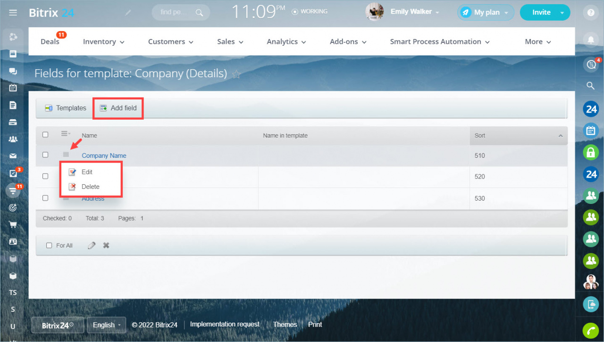The height and width of the screenshot is (342, 604).
Task: Click the find people search field
Action: point(181,12)
